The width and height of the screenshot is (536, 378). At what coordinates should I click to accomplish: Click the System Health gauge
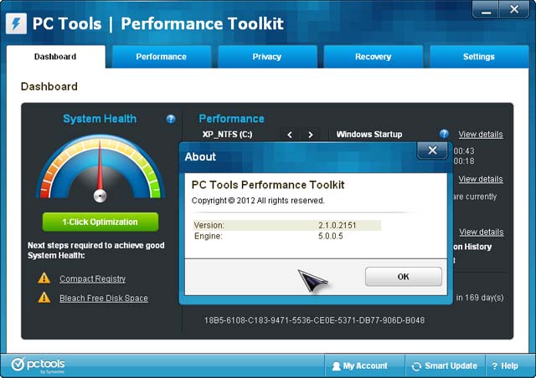(x=100, y=167)
